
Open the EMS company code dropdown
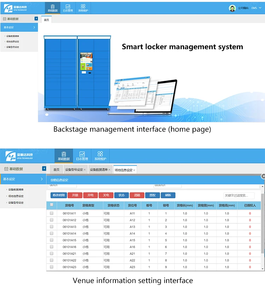point(256,8)
